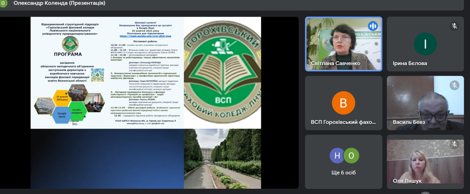
Task: Click the tree-lined alley photo in the presentation
Action: [222, 158]
